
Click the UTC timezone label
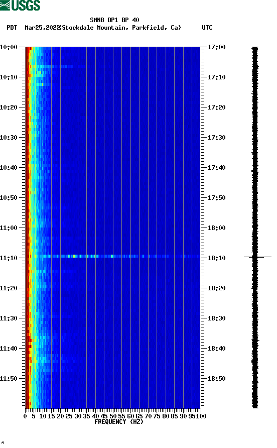207,28
